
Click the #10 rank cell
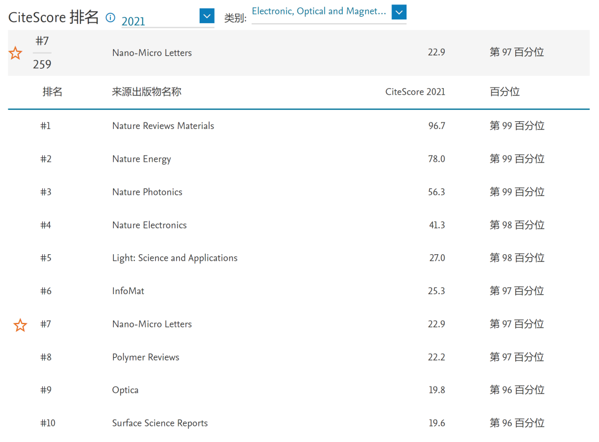[x=48, y=423]
